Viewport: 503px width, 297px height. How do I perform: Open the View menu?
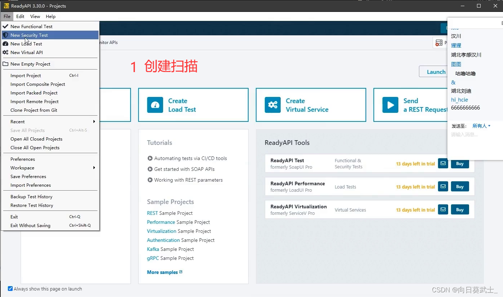pos(35,16)
